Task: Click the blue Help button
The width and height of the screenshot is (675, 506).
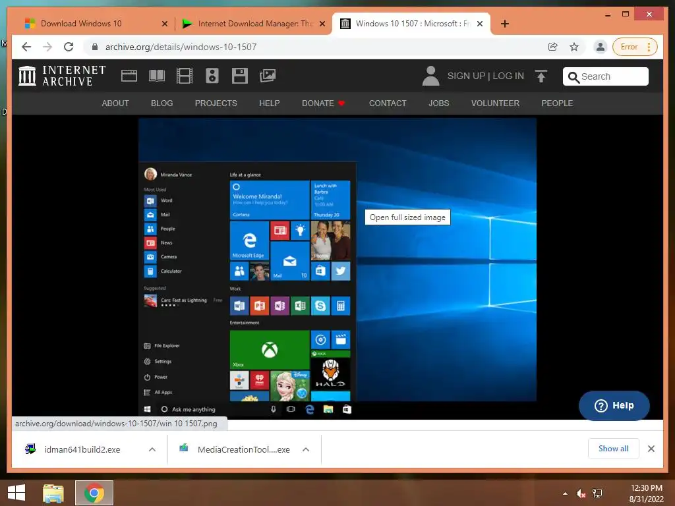Action: click(x=614, y=405)
